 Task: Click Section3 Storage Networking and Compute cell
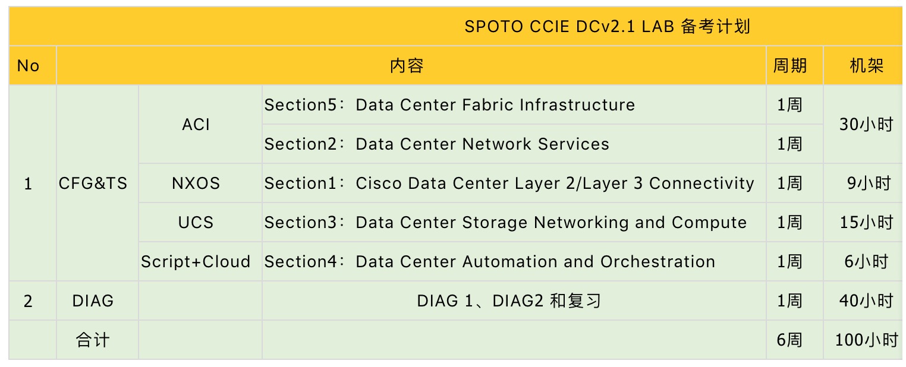tap(514, 222)
